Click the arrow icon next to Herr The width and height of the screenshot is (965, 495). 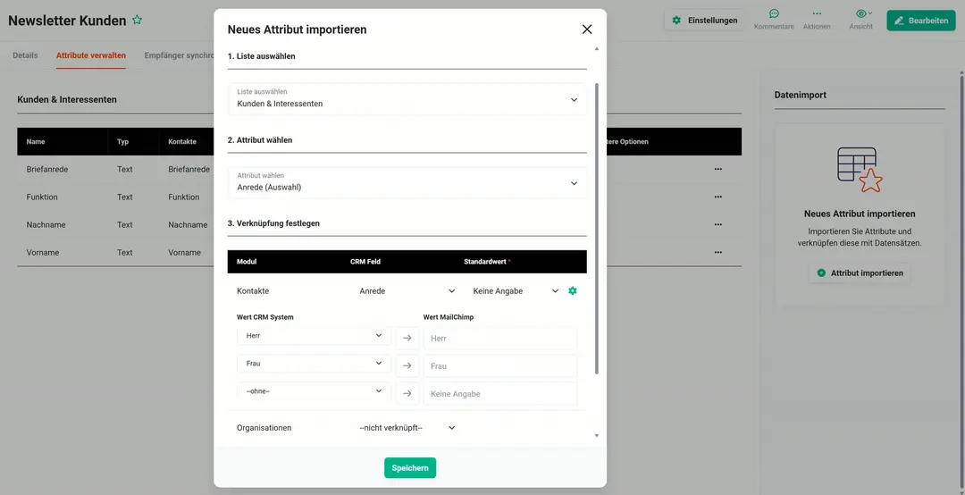tap(407, 338)
